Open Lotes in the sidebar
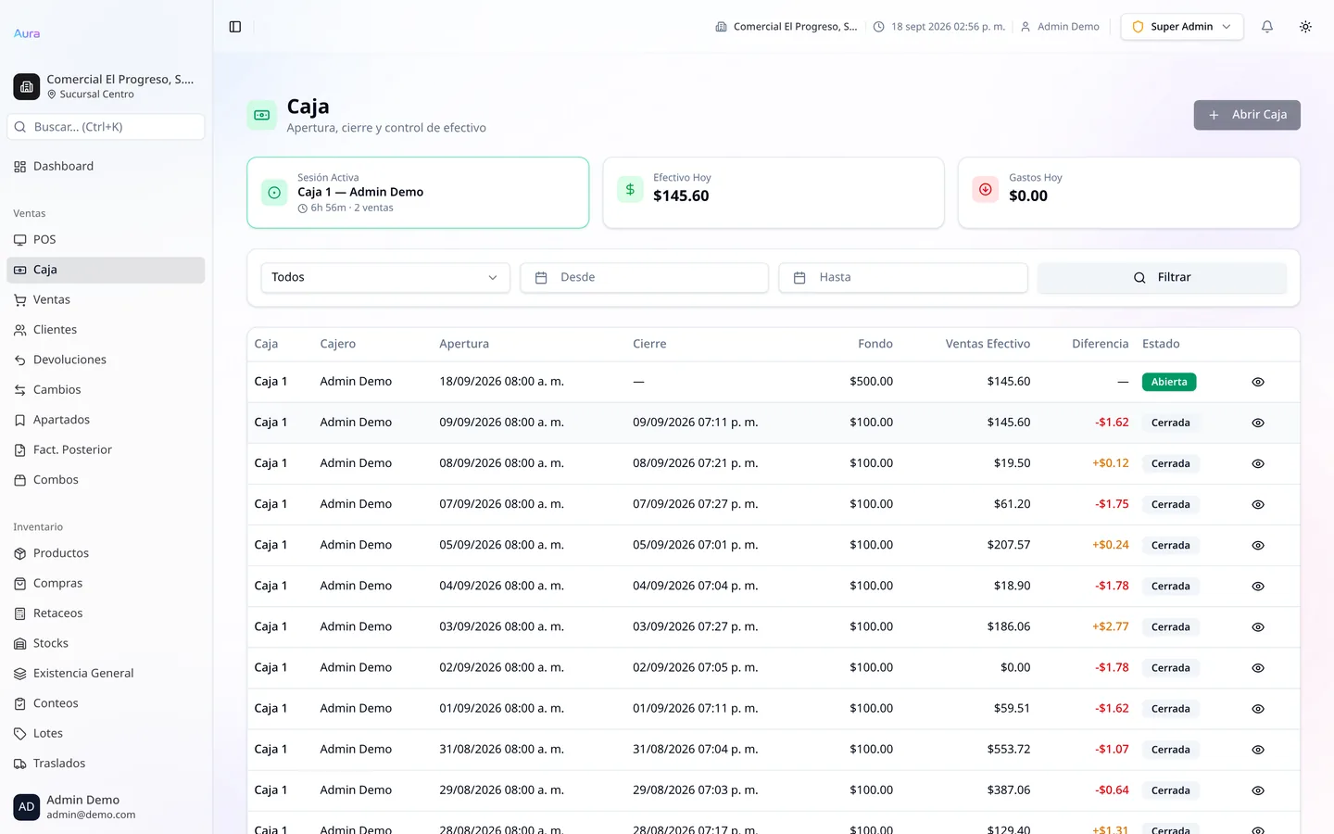 click(x=106, y=734)
